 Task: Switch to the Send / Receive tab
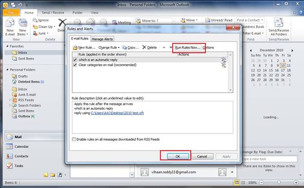click(x=53, y=13)
